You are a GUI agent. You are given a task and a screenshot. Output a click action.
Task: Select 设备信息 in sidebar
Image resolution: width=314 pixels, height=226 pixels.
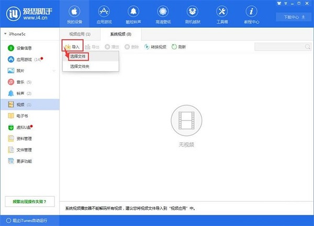click(x=30, y=48)
